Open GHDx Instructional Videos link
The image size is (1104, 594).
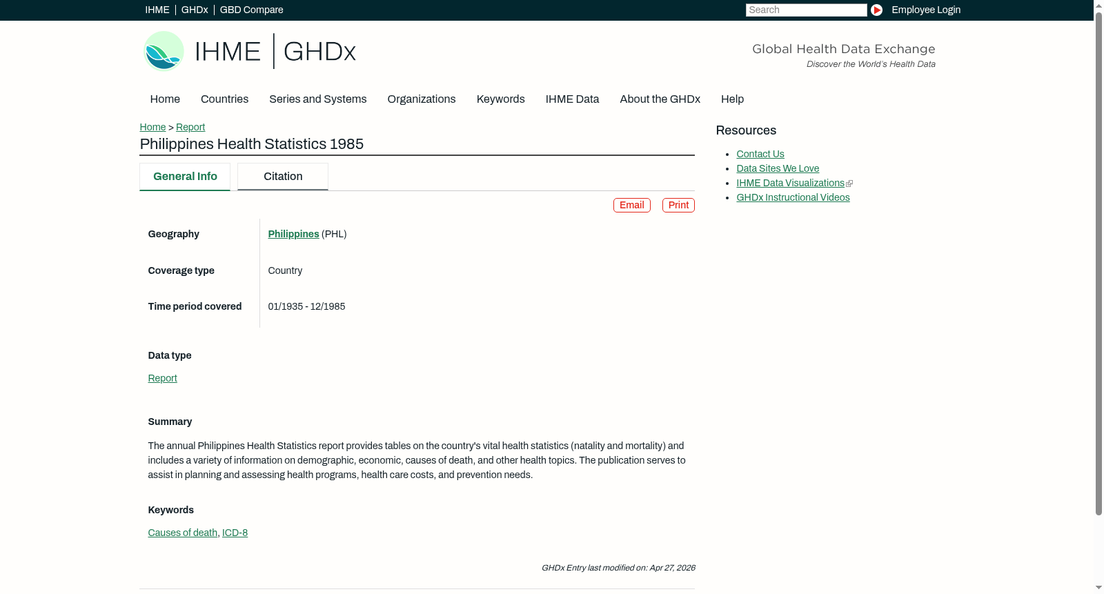coord(793,198)
